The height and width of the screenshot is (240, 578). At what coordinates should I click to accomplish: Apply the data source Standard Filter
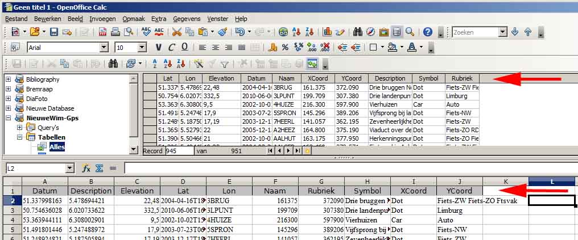225,64
